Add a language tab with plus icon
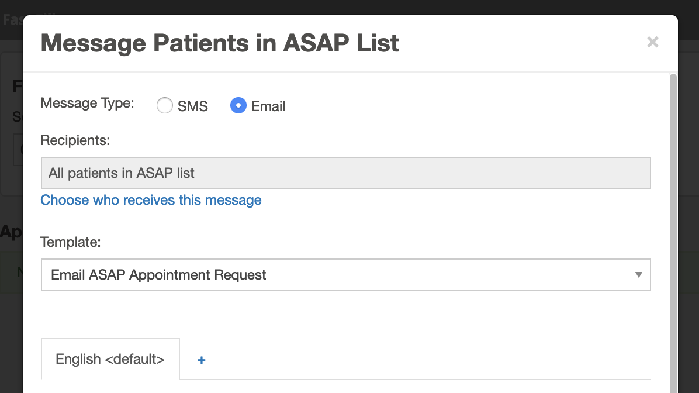The image size is (699, 393). tap(202, 360)
